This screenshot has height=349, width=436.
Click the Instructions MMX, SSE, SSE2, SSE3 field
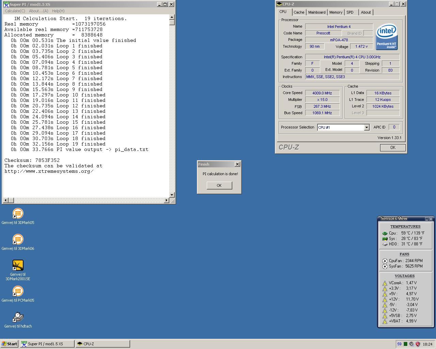coord(352,77)
